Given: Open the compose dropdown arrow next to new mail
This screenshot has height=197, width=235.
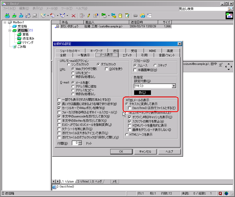Looking at the screenshot, I should [48, 15].
